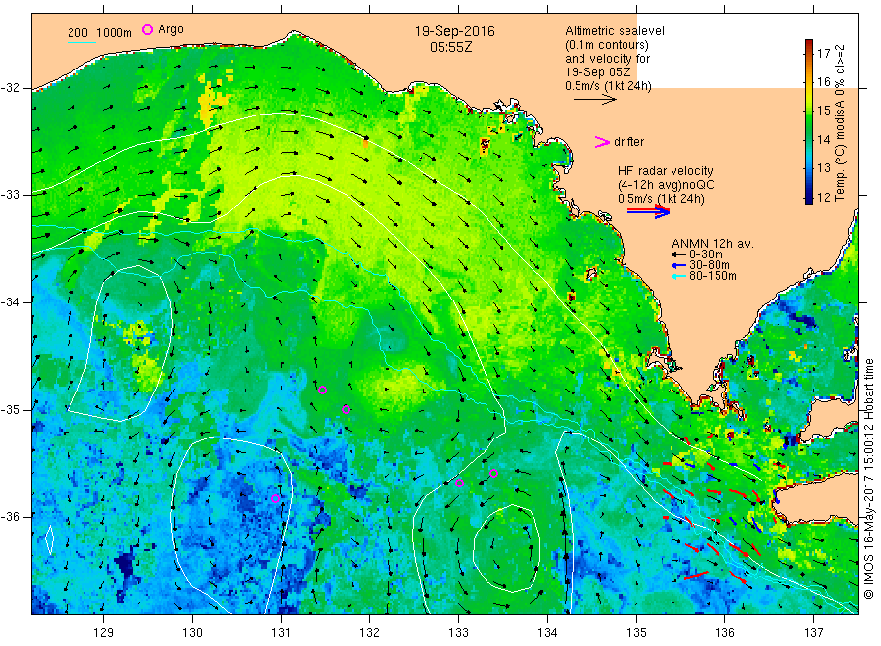The height and width of the screenshot is (646, 881).
Task: Click the cyan 200m isobath legend line
Action: tap(81, 42)
